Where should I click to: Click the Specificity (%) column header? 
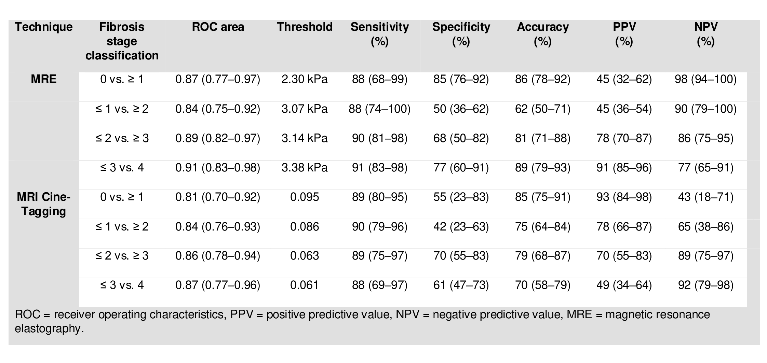461,34
